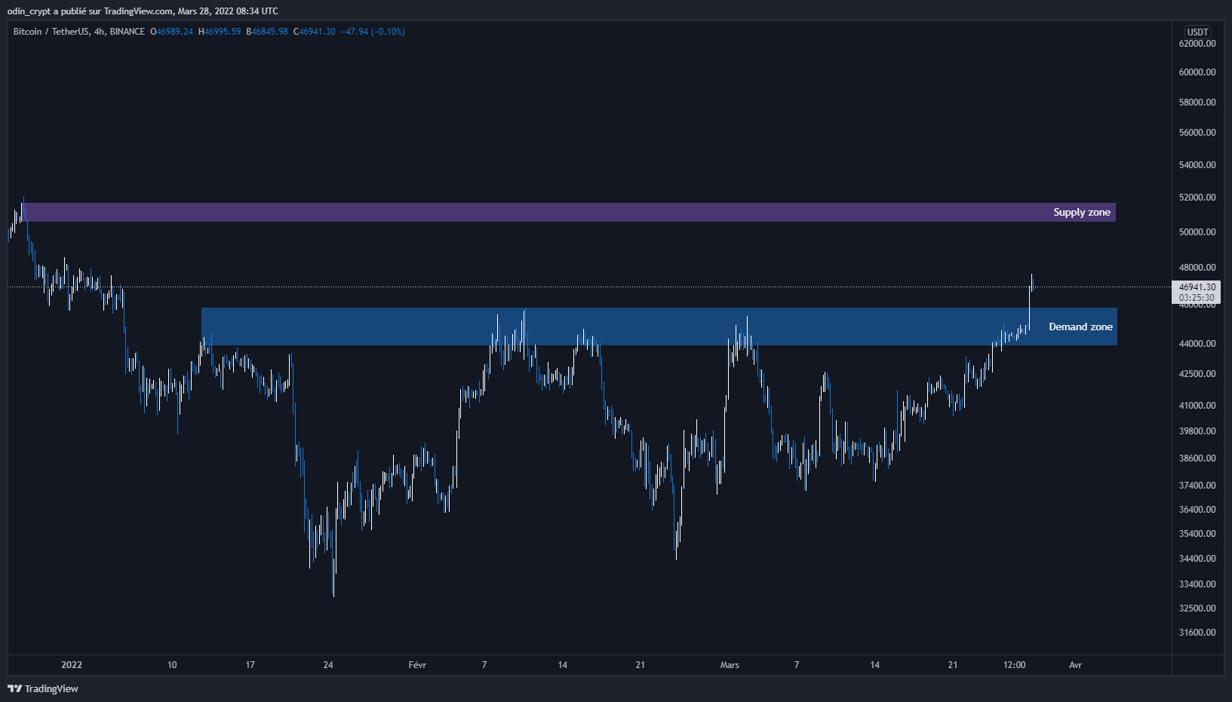Click the Supply zone label
This screenshot has height=702, width=1232.
coord(1082,212)
